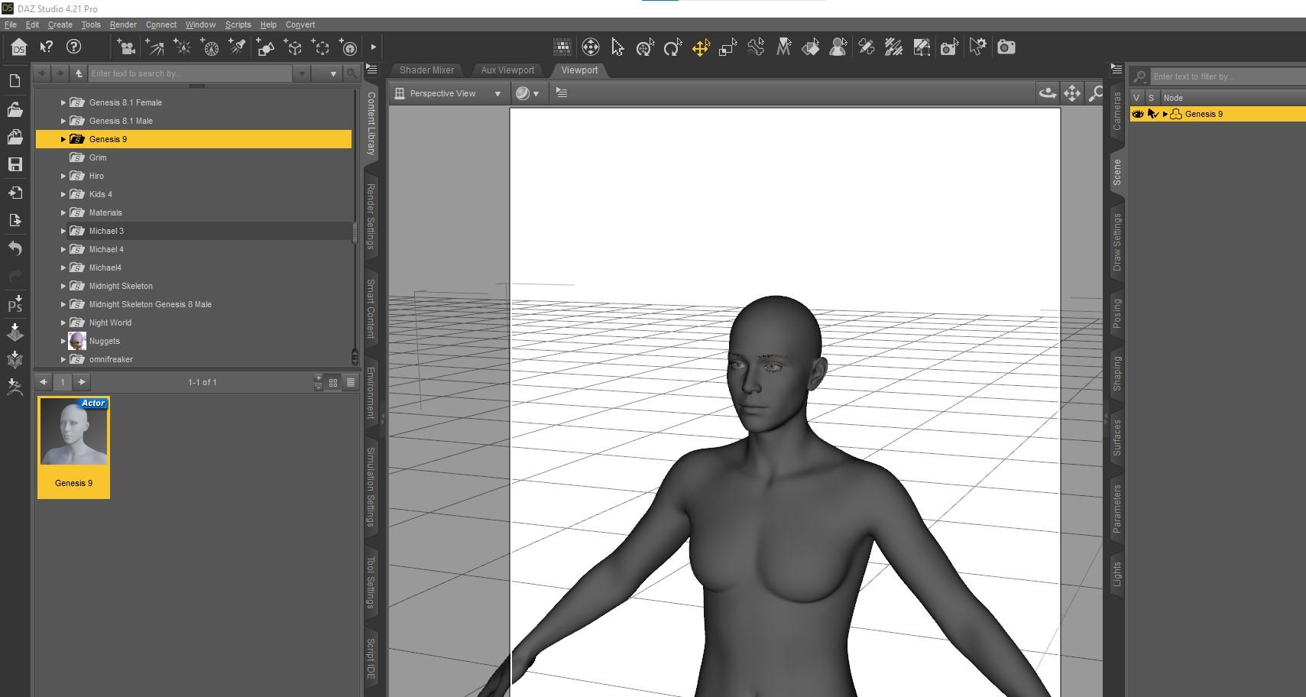Screen dimensions: 1306x697
Task: Activate the Translate tool
Action: (701, 47)
